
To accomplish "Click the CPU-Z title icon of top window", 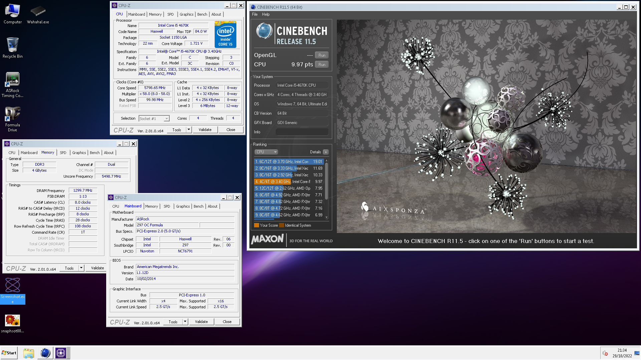I will tap(115, 5).
